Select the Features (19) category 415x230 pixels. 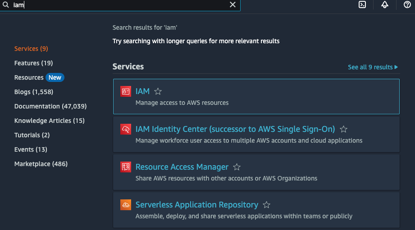tap(34, 63)
